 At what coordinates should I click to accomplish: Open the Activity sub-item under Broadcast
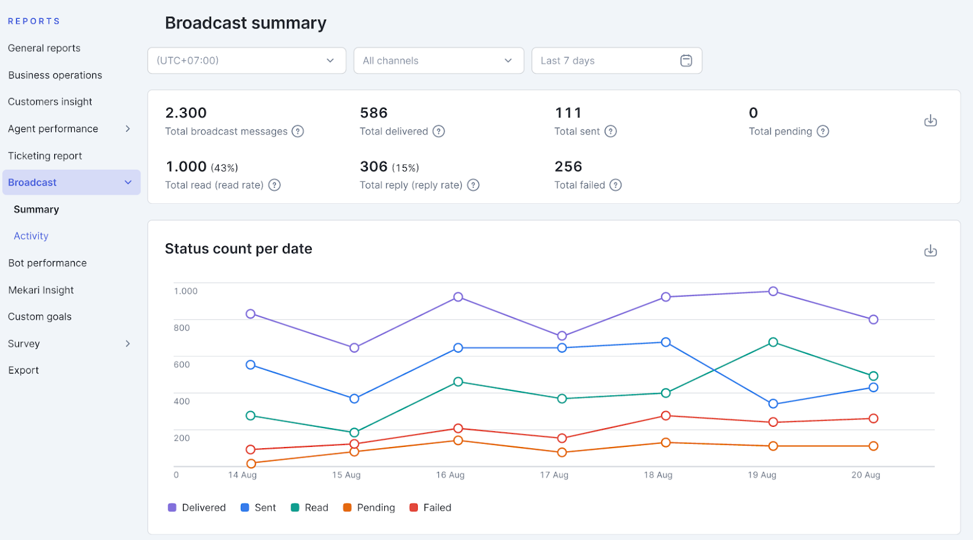point(31,236)
